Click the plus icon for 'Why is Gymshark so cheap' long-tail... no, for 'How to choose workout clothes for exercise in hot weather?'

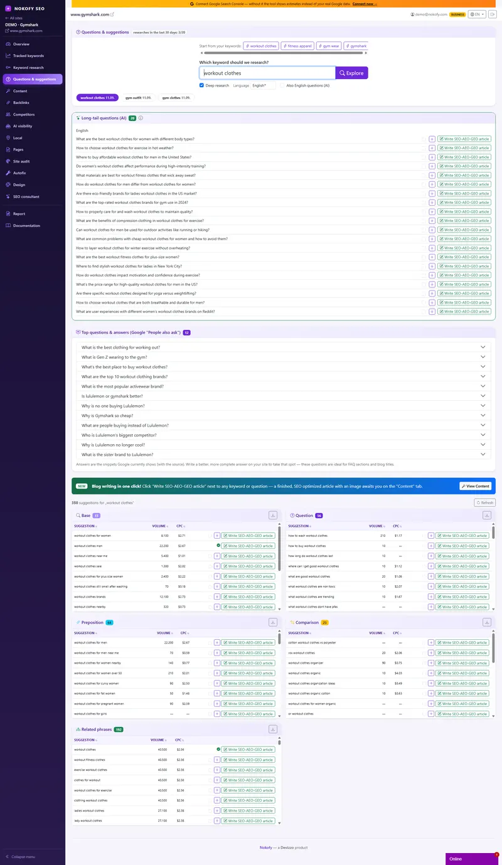click(x=432, y=148)
